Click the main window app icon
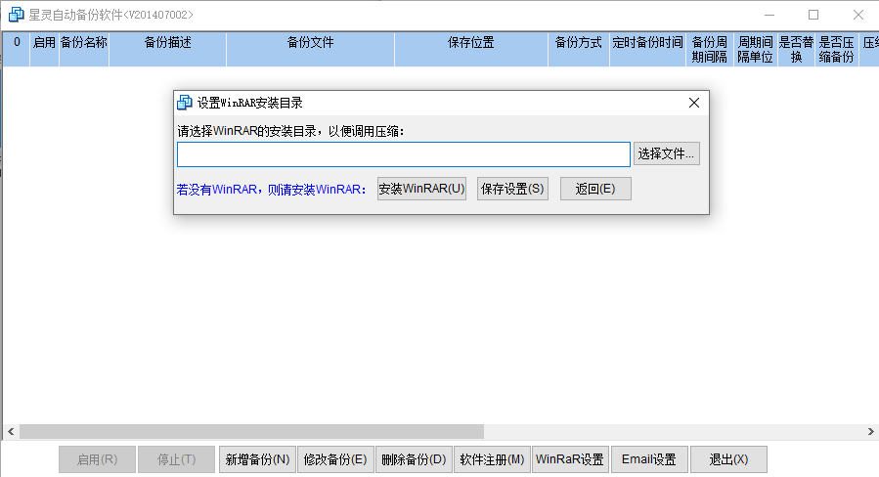This screenshot has height=477, width=879. point(16,15)
